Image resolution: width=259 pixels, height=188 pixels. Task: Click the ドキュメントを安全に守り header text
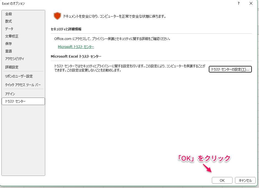tap(114, 16)
